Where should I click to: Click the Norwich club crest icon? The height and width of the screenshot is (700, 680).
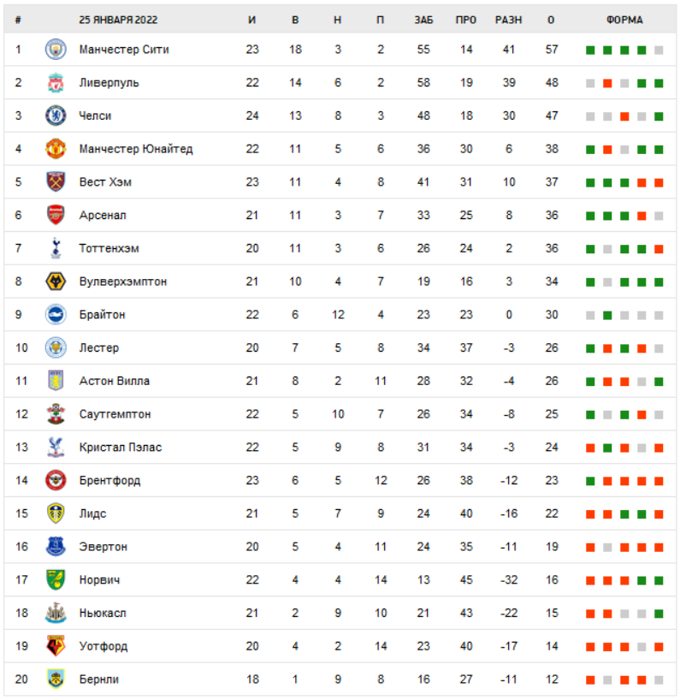coord(56,580)
